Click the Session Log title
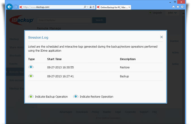Image resolution: width=191 pixels, height=124 pixels. point(38,38)
